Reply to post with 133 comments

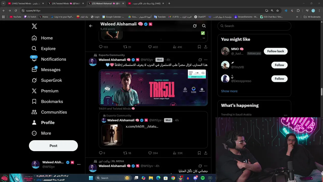103,47
